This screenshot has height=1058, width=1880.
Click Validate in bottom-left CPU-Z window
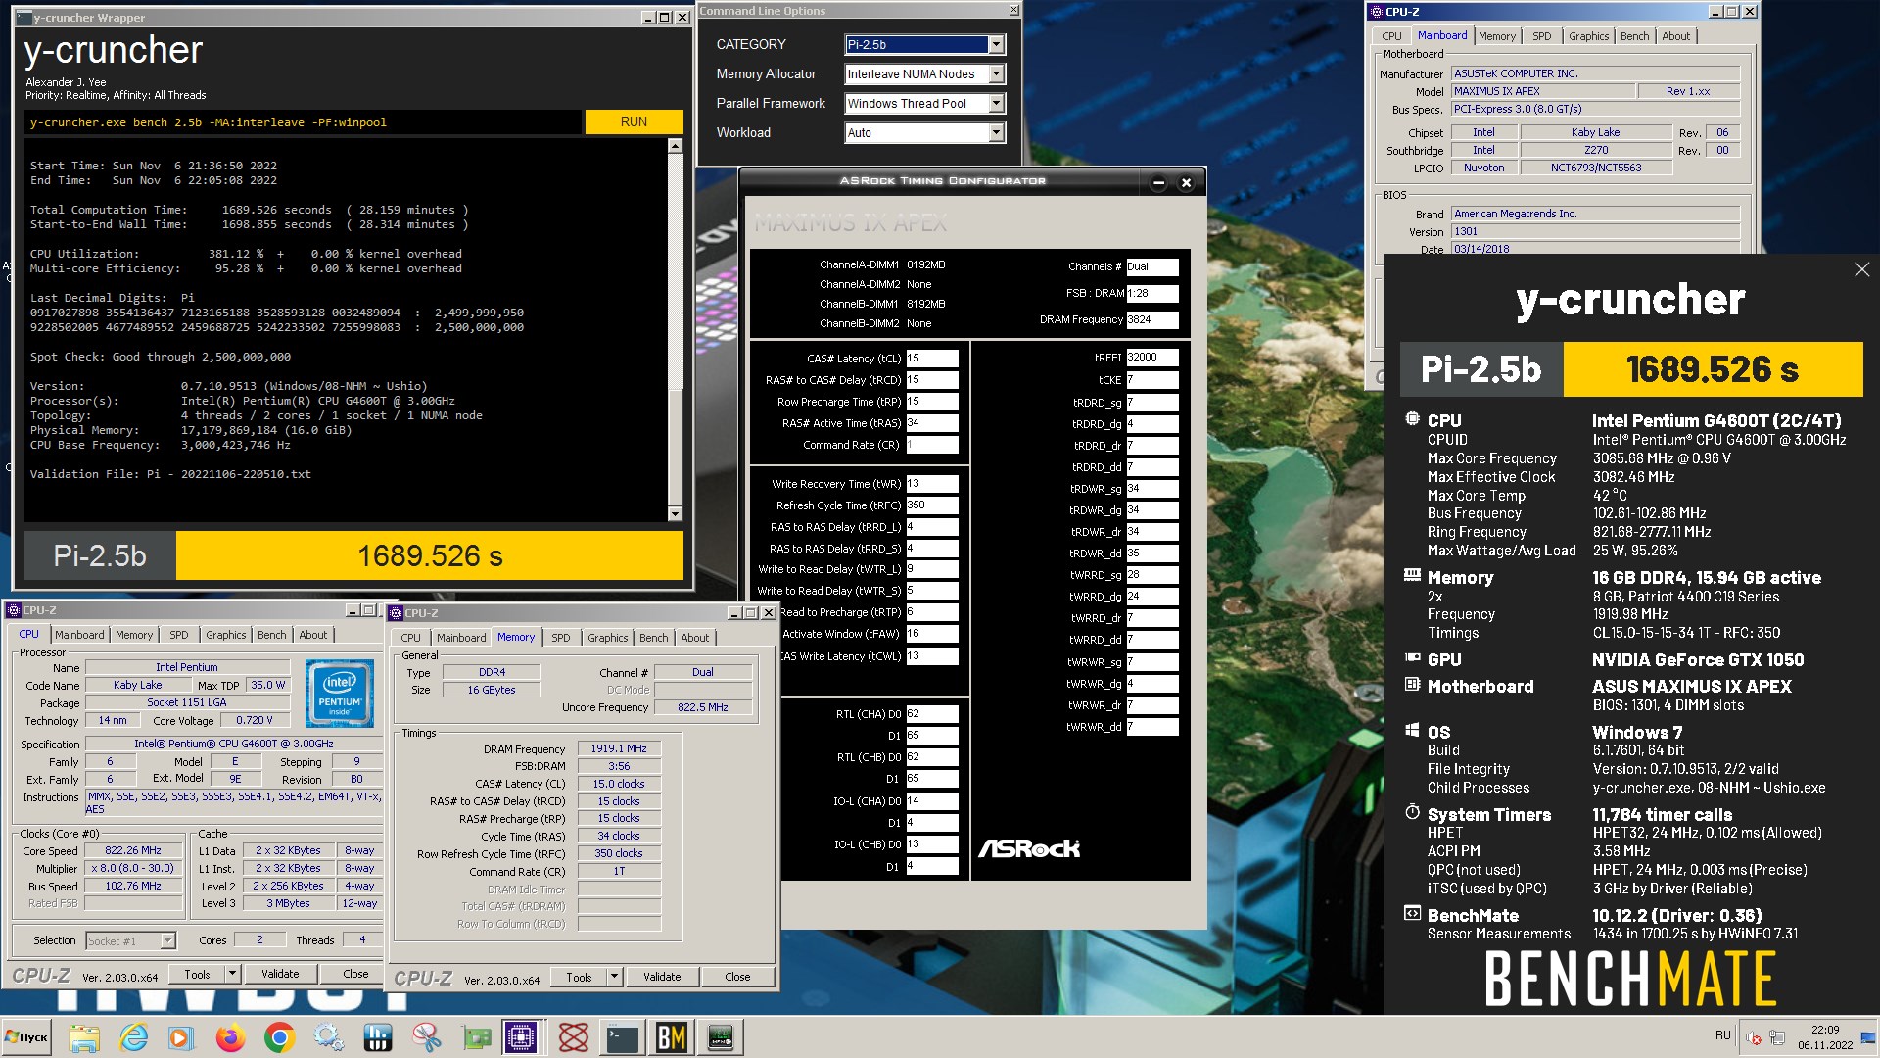280,975
